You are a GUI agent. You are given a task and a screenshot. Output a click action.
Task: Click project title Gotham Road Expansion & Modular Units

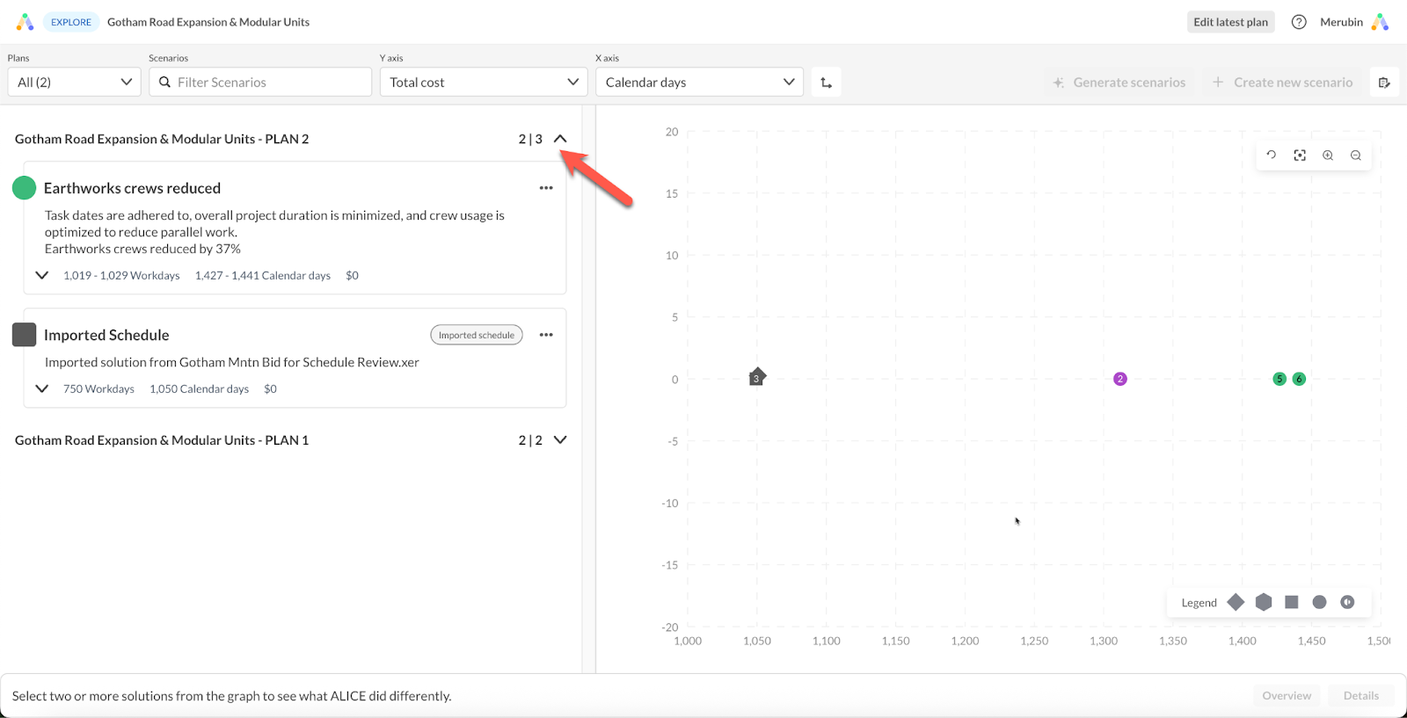208,22
